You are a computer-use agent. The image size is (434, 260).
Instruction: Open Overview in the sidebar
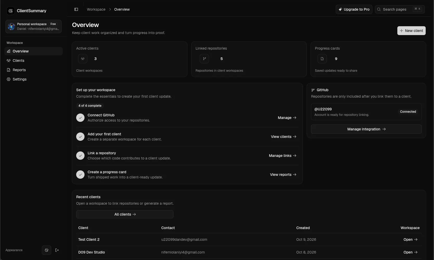34,51
